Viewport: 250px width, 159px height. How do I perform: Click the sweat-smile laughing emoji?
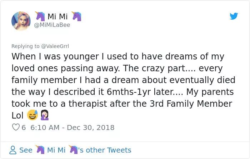32,115
